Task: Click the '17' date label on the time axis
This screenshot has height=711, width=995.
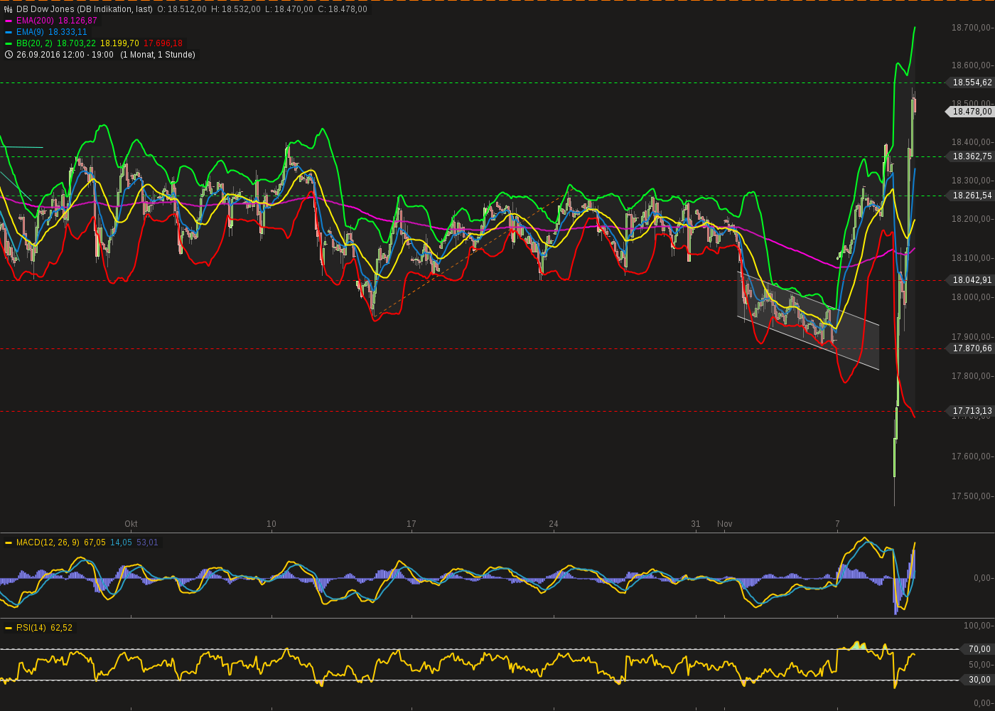Action: pyautogui.click(x=412, y=524)
